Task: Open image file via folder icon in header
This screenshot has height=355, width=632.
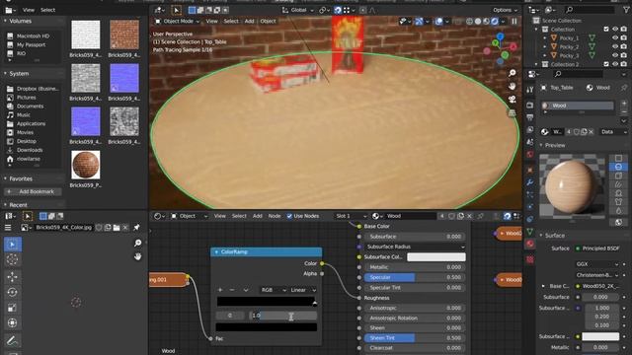Action: point(117,228)
